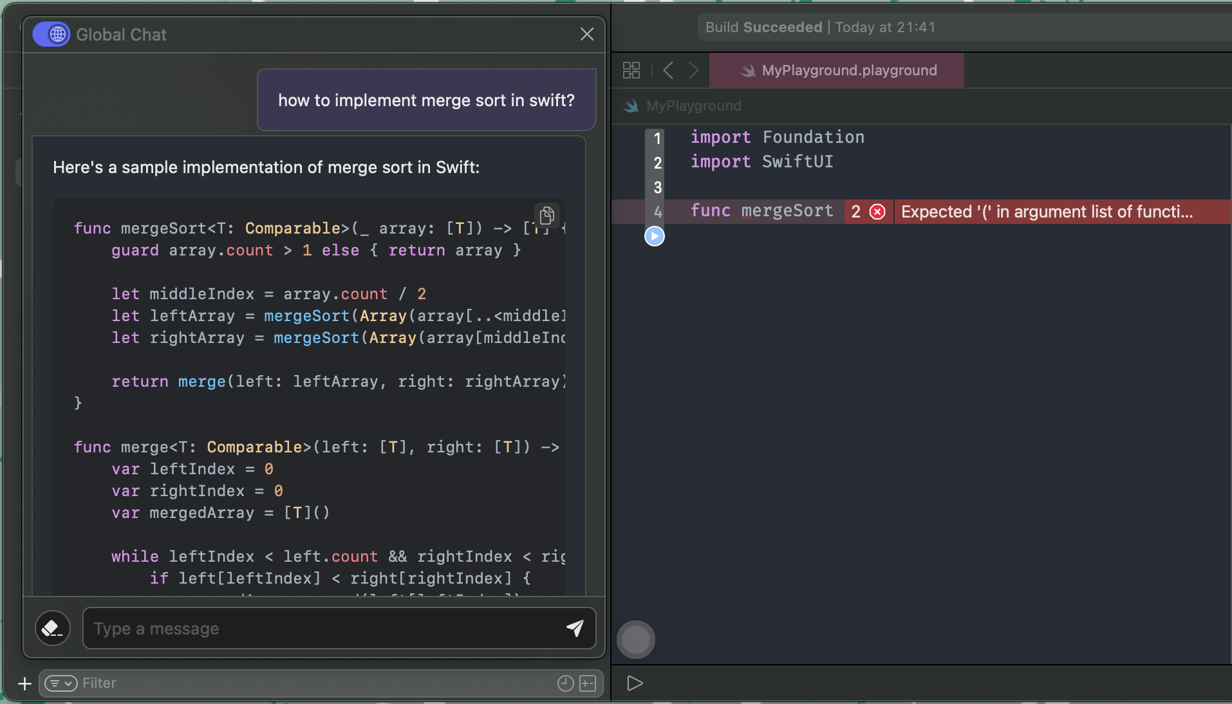Click the truncated 'Expected (' error message
The width and height of the screenshot is (1232, 704).
click(x=1047, y=212)
